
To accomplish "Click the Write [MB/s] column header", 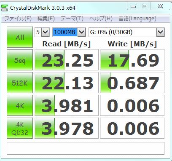I will [x=132, y=44].
